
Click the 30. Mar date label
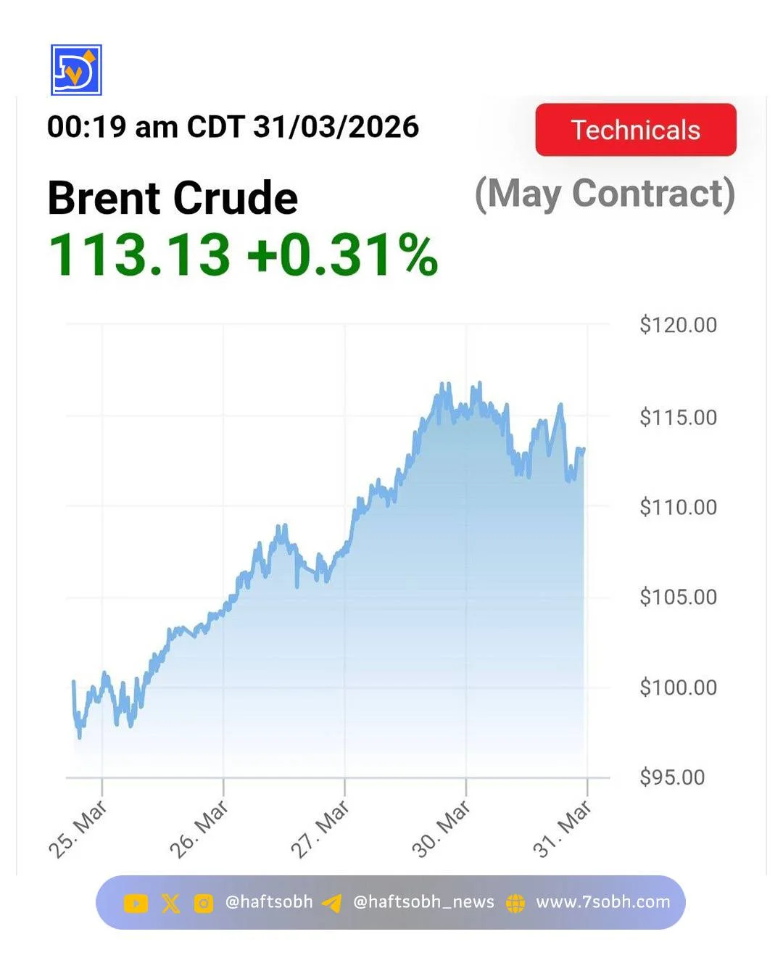pos(442,829)
